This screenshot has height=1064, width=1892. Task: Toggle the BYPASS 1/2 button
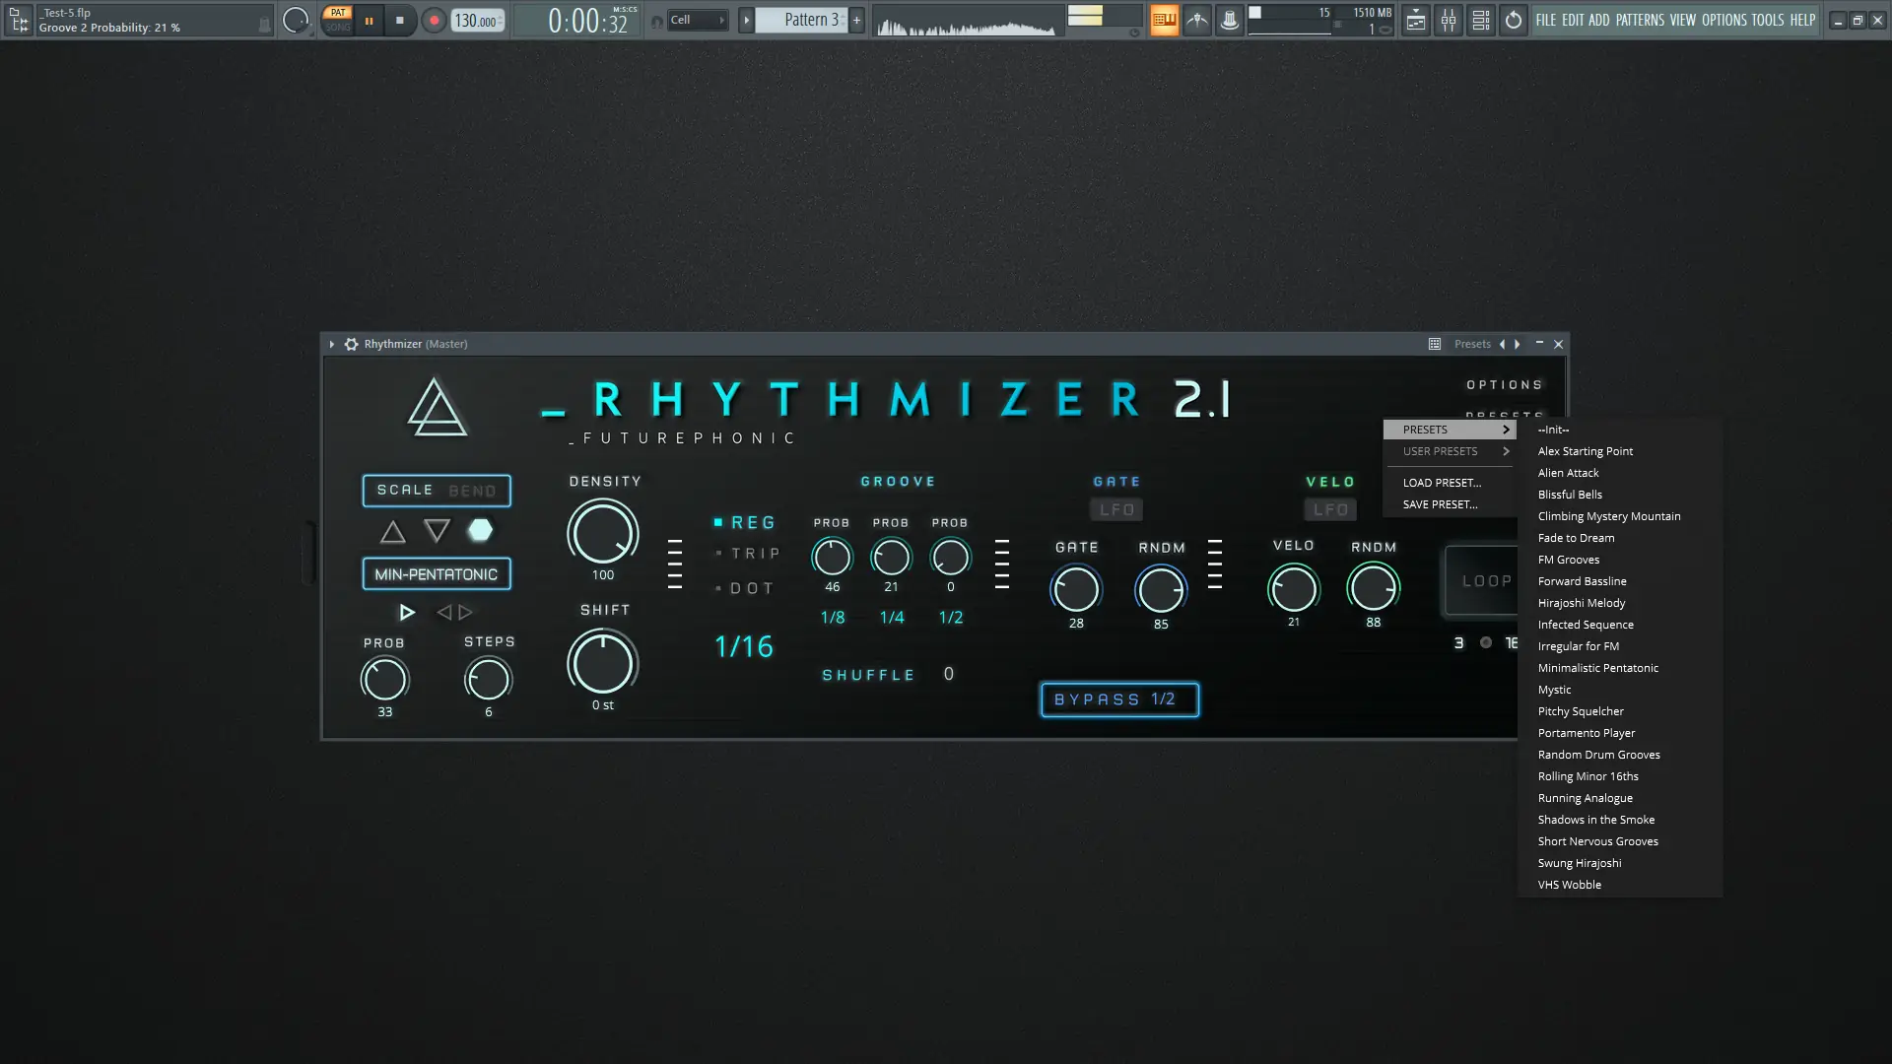[1119, 699]
